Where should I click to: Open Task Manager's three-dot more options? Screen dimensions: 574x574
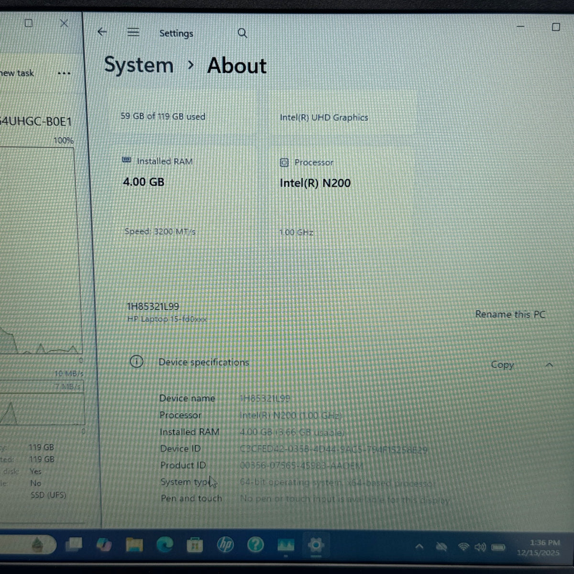pyautogui.click(x=64, y=73)
